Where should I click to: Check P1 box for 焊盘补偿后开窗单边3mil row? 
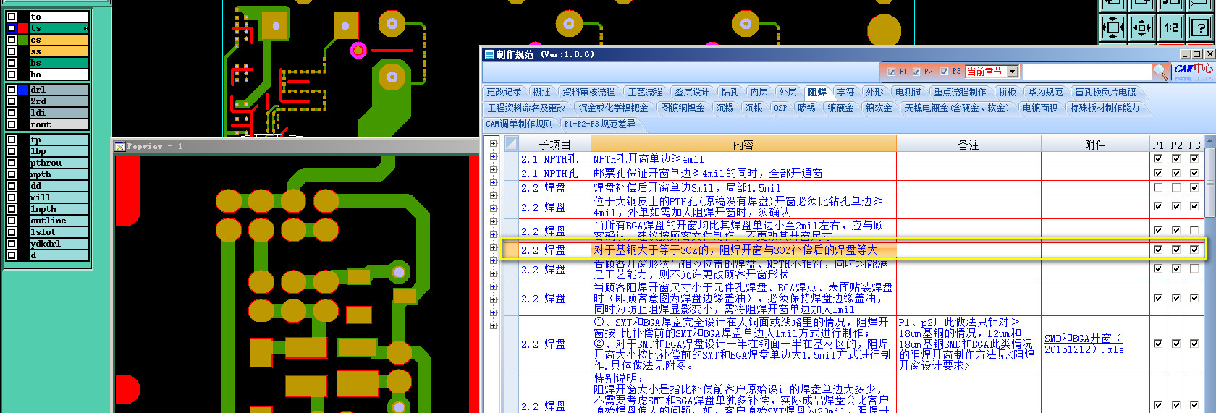pos(1158,187)
